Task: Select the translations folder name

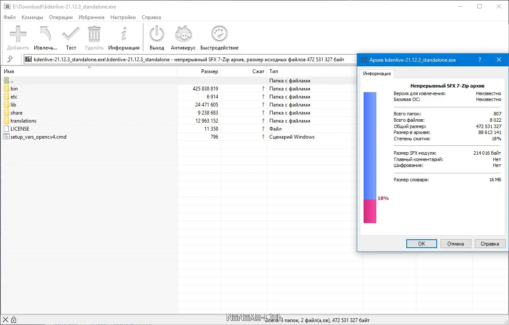Action: pyautogui.click(x=23, y=121)
